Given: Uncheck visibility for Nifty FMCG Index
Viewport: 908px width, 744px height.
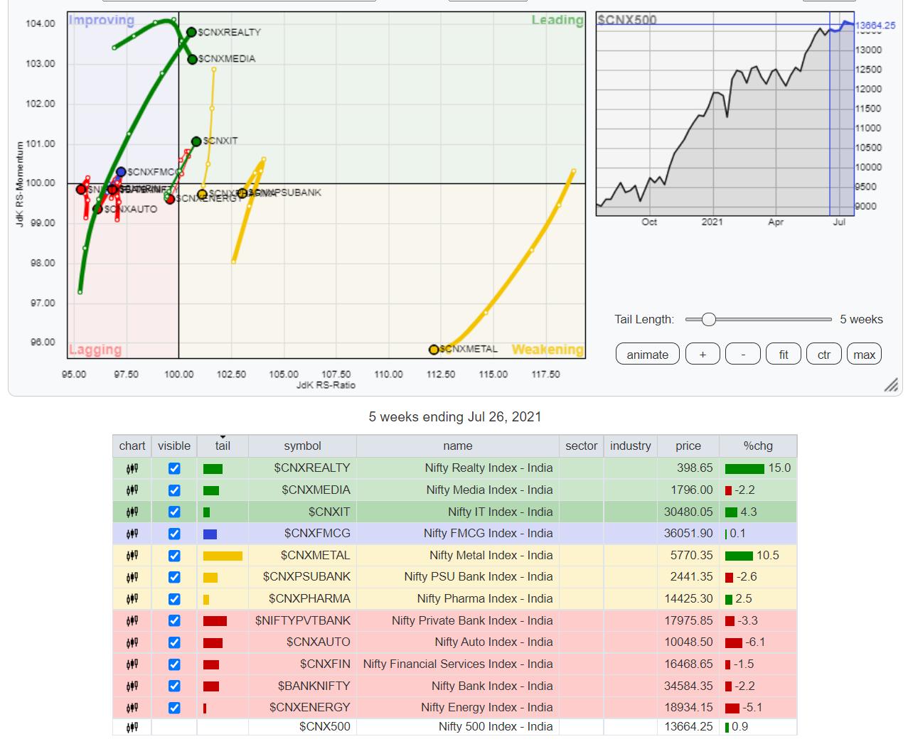Looking at the screenshot, I should point(174,534).
